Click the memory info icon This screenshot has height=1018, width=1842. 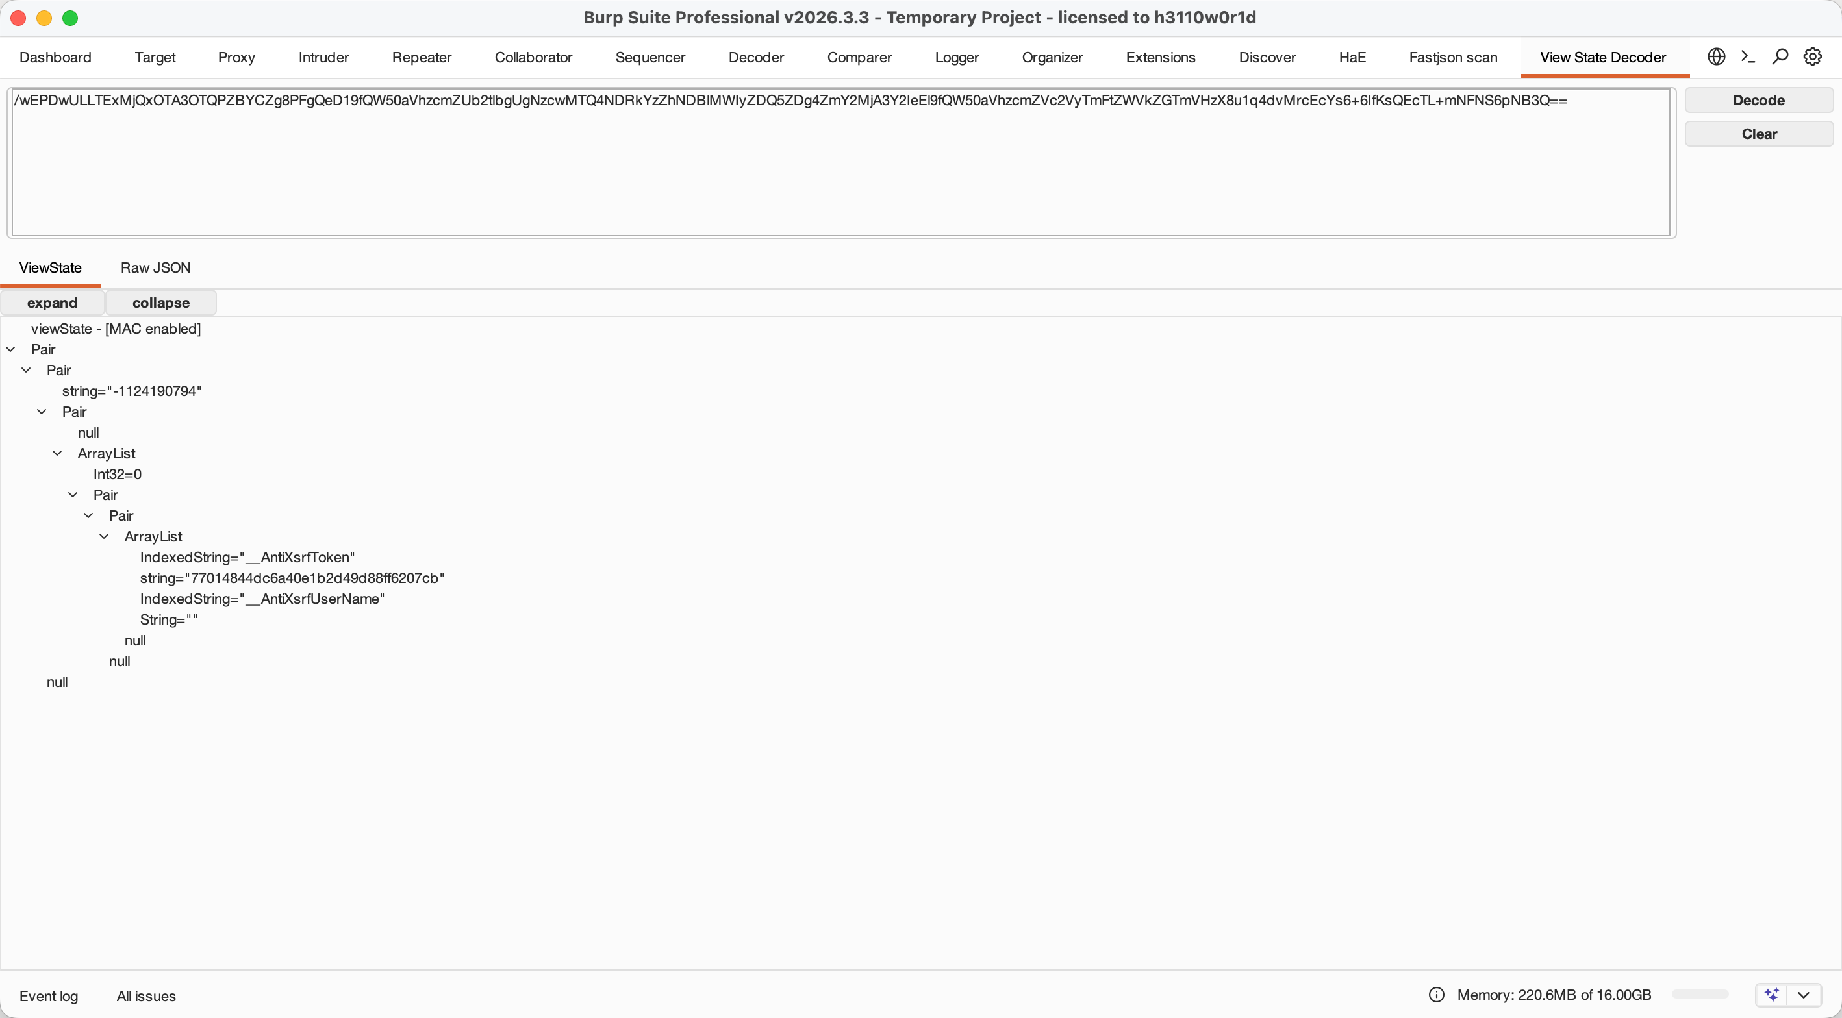click(x=1437, y=995)
